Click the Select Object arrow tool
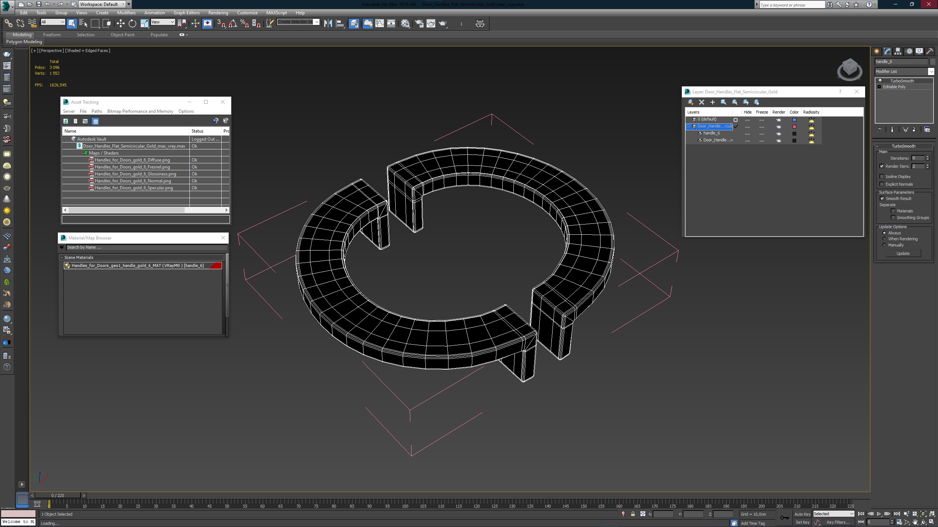938x527 pixels. [x=71, y=23]
